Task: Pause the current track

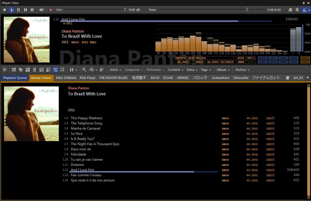Action: click(18, 10)
